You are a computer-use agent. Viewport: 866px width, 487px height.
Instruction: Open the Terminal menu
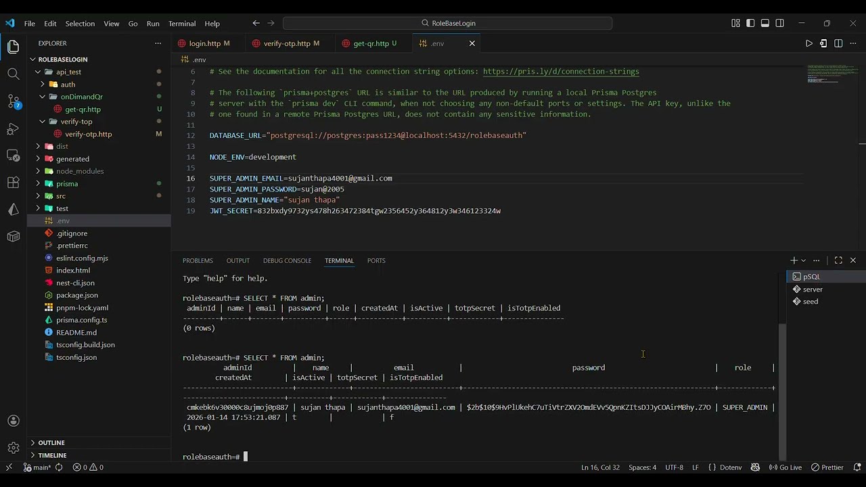pyautogui.click(x=182, y=23)
